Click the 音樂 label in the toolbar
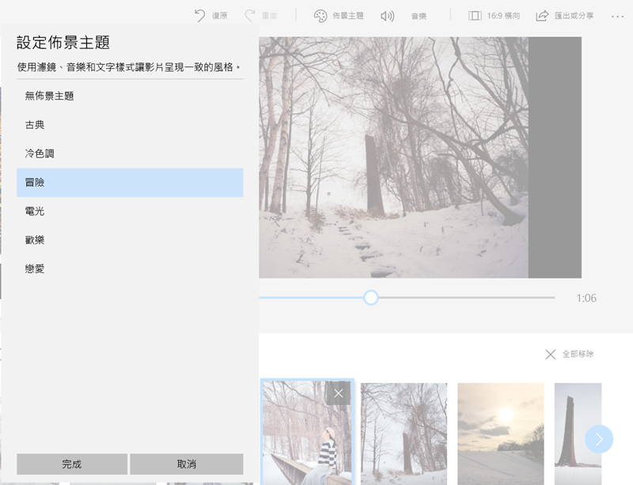Image resolution: width=633 pixels, height=485 pixels. coord(419,16)
